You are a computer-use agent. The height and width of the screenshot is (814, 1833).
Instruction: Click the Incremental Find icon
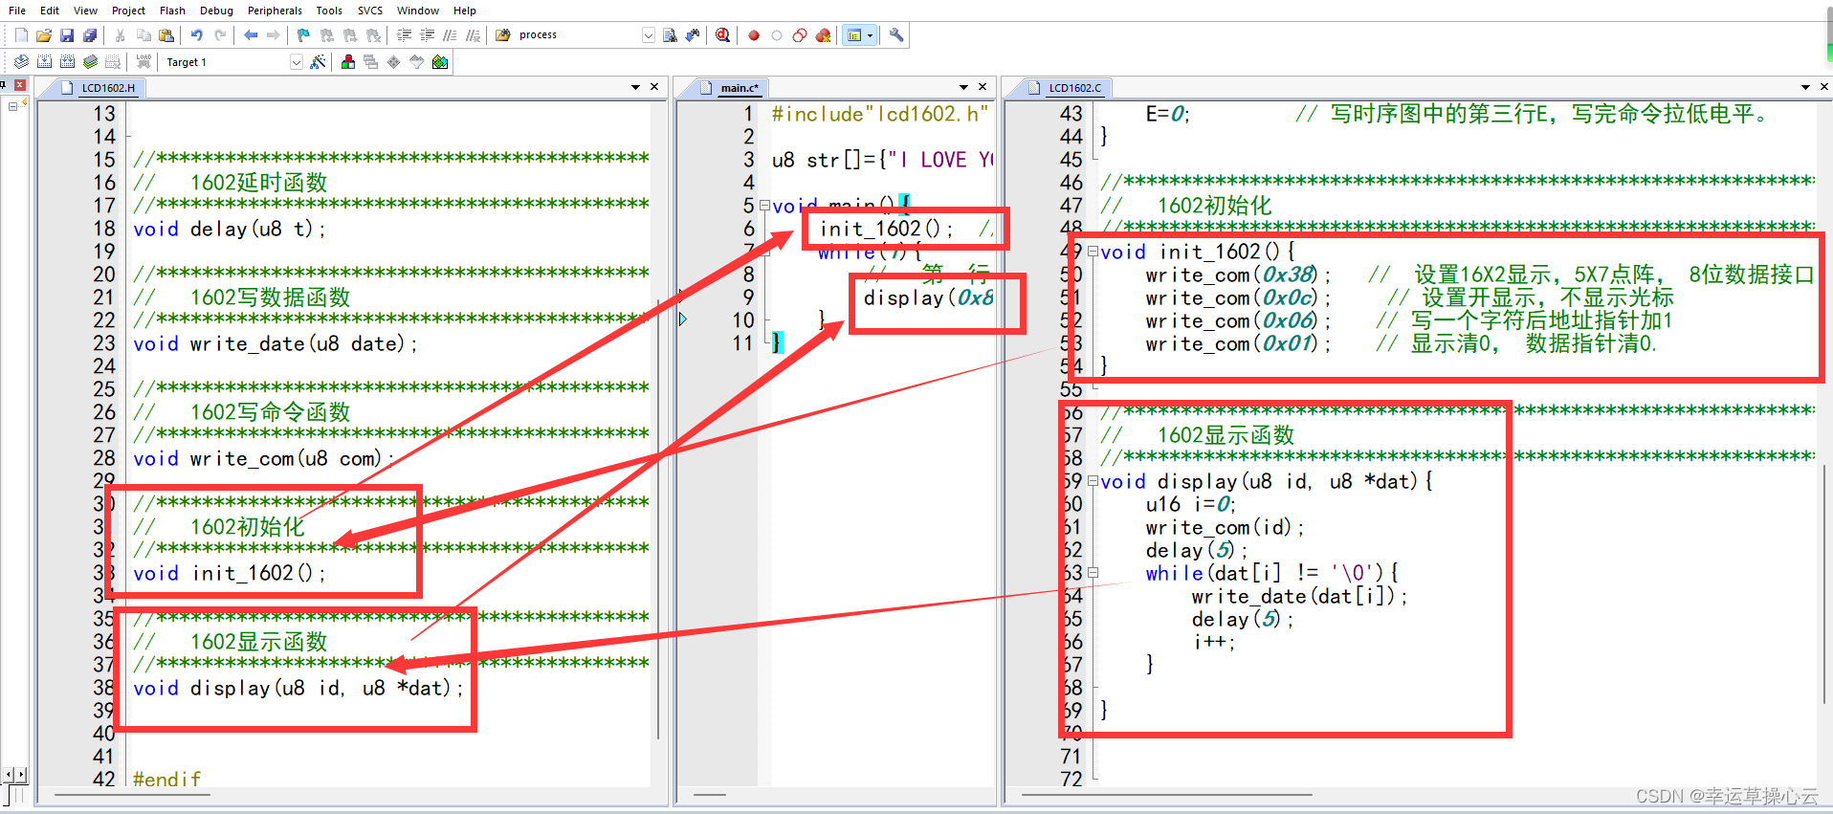(x=693, y=35)
